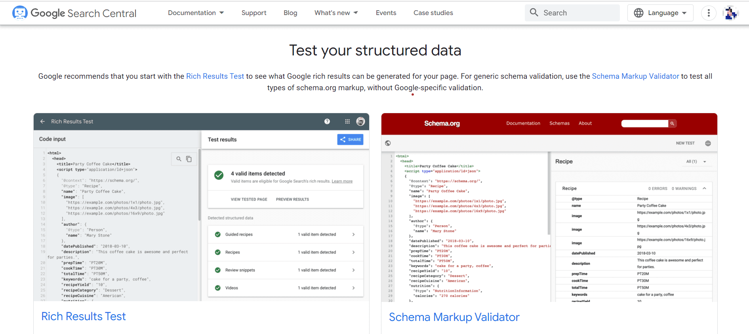Open the Blog menu item

point(290,13)
